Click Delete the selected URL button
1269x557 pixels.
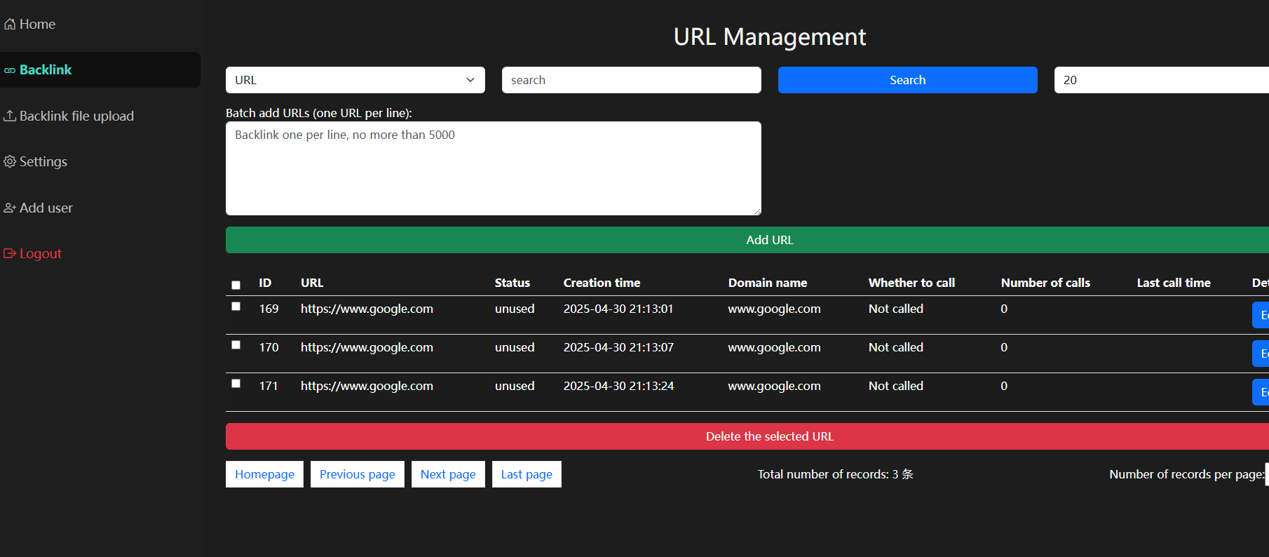pyautogui.click(x=769, y=436)
